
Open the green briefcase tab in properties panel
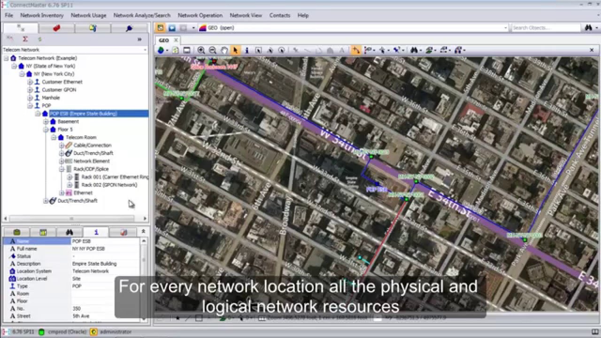coord(17,232)
